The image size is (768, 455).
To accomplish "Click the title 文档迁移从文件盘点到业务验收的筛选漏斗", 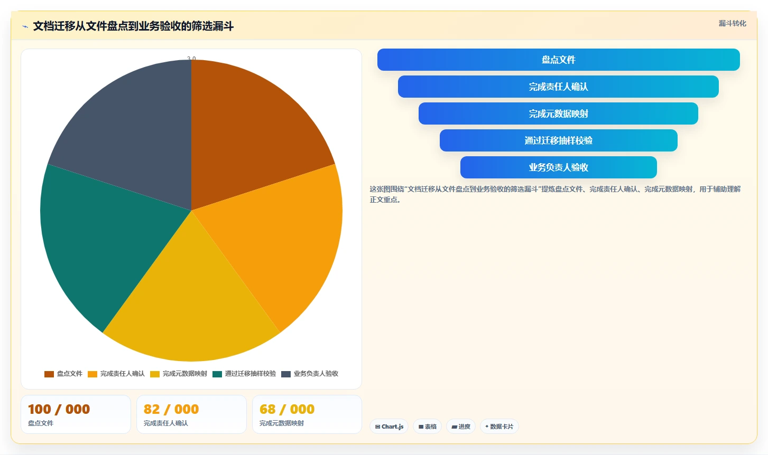I will [x=133, y=26].
